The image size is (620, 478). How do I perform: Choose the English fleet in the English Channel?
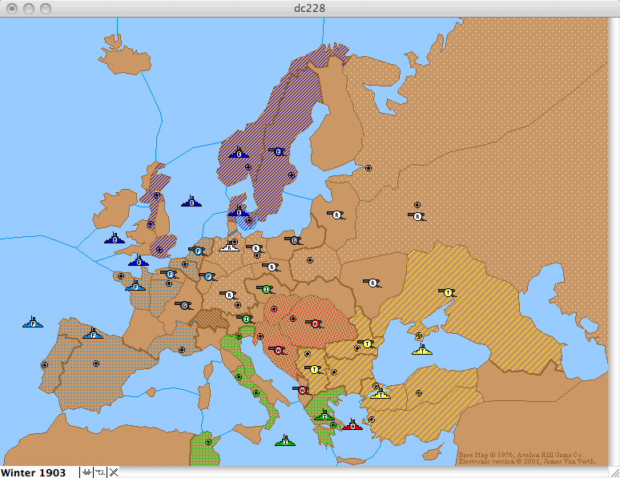(x=139, y=261)
